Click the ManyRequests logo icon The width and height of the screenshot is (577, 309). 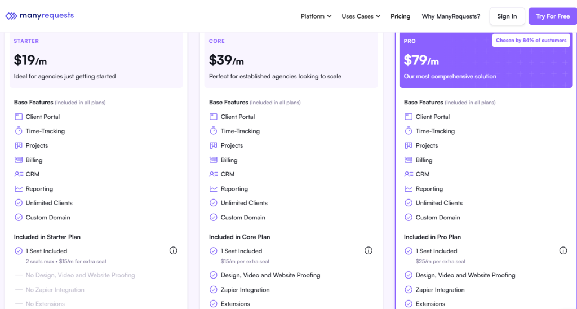(x=11, y=16)
